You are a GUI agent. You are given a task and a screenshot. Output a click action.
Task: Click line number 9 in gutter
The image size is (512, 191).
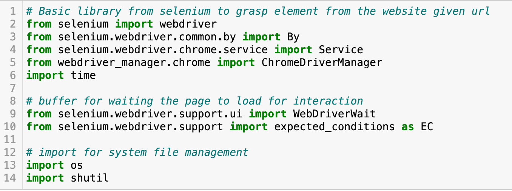coord(13,114)
